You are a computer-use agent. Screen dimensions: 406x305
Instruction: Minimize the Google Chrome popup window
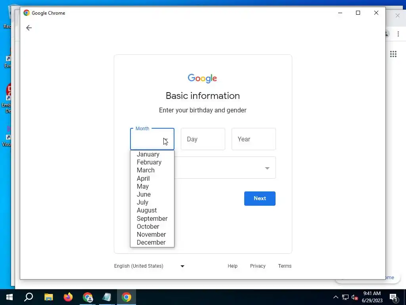(x=340, y=13)
